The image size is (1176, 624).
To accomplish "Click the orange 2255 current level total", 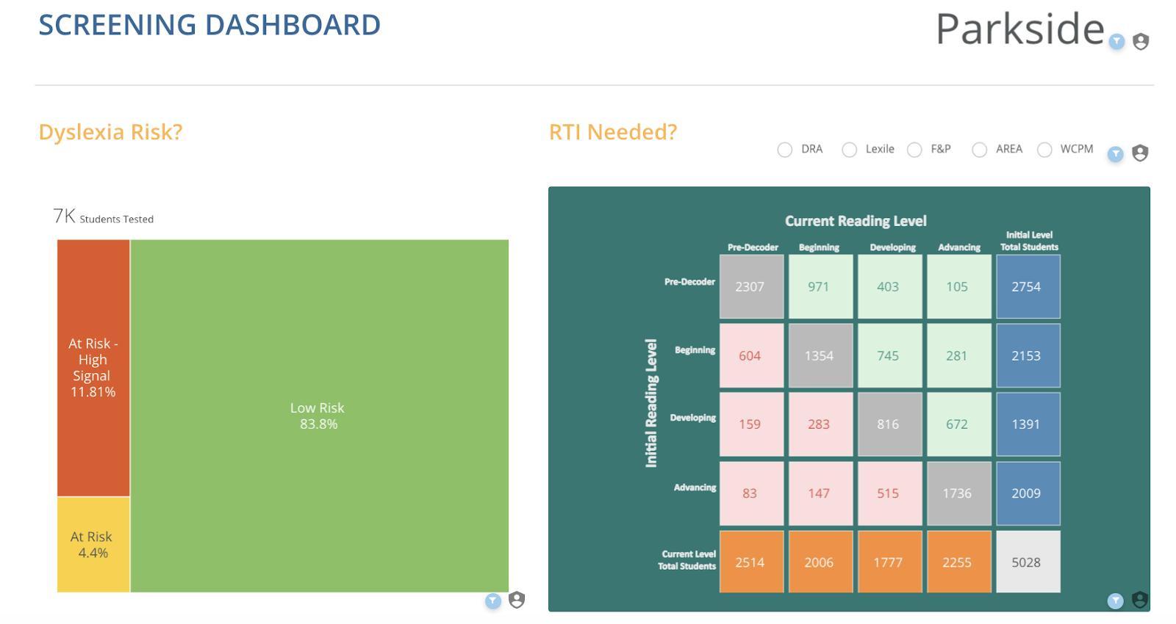I will click(x=958, y=562).
